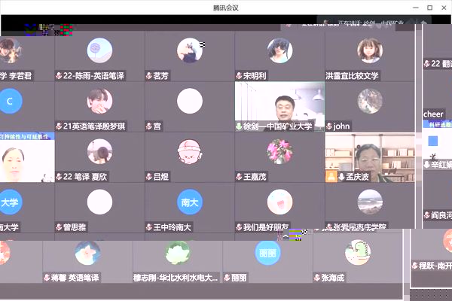The height and width of the screenshot is (301, 452).
Task: Select the seaside avatar of 张霁尼枣庄学院
Action: point(370,202)
